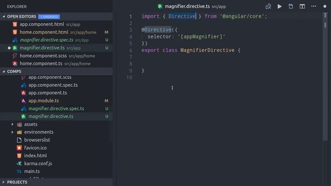Click the '[appMagnifier]' selector string
331x186 pixels.
coord(201,37)
